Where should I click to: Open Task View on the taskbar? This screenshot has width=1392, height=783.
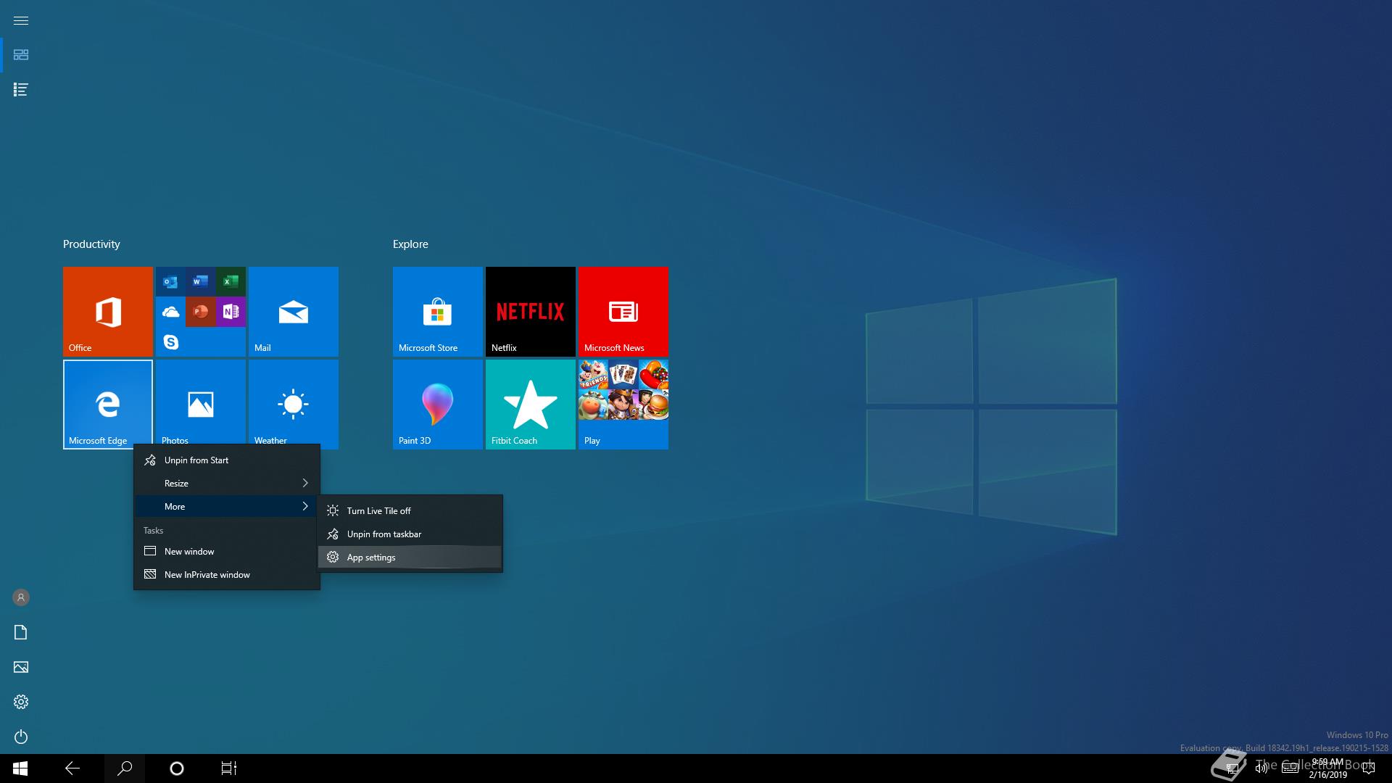[229, 768]
